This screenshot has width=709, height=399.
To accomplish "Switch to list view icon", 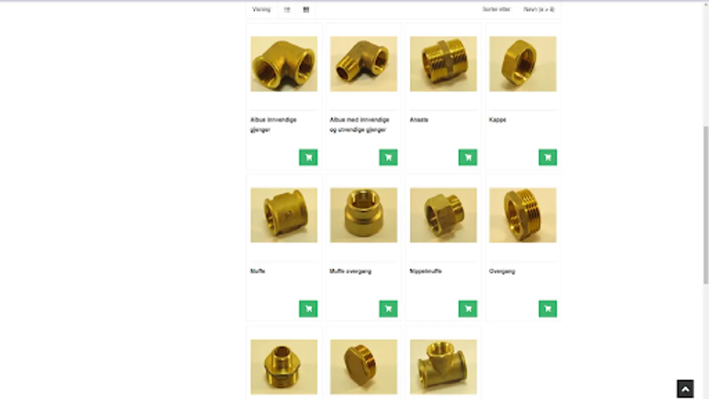I will 287,9.
